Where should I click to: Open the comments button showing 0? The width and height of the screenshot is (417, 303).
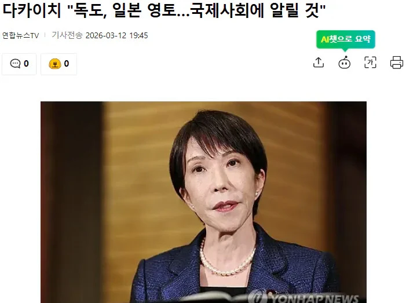(19, 64)
